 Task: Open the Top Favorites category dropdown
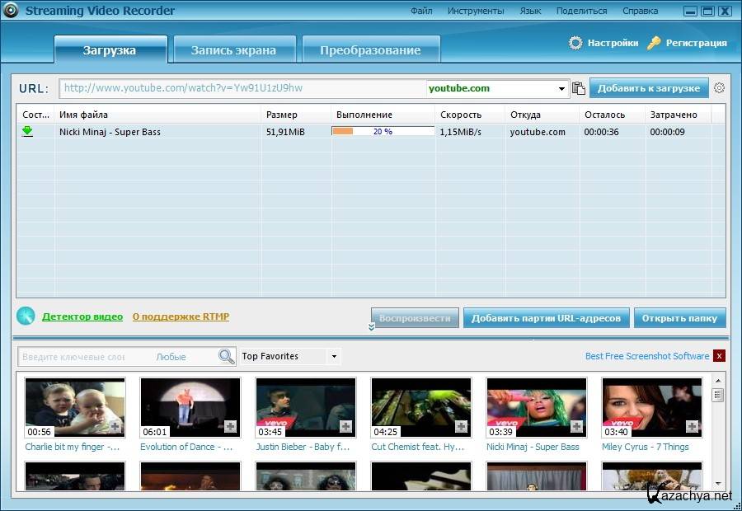point(333,357)
